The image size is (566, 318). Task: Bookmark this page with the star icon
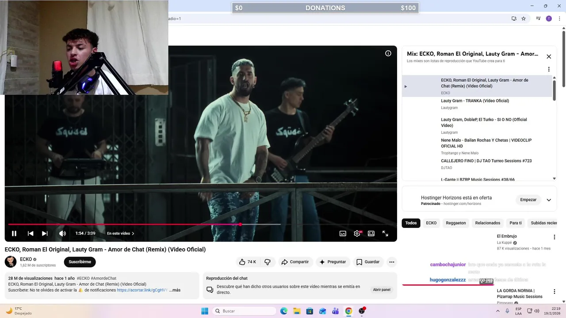524,19
